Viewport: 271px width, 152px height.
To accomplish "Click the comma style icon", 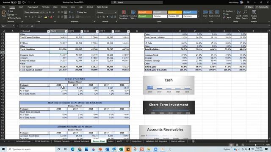I will coord(107,17).
